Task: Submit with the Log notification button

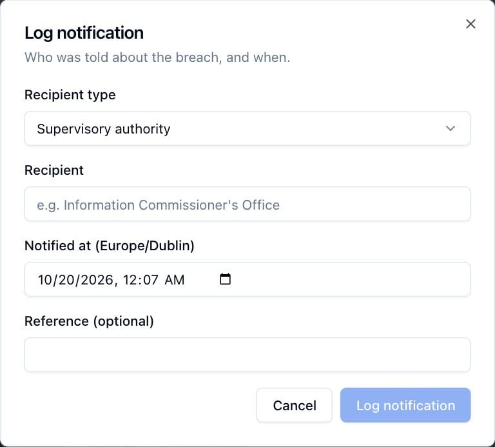Action: click(x=405, y=405)
